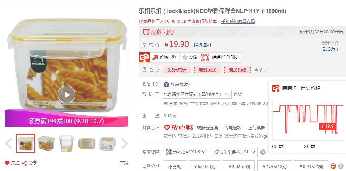The width and height of the screenshot is (346, 171).
Task: Click the 降价通知 link
Action: pyautogui.click(x=203, y=45)
